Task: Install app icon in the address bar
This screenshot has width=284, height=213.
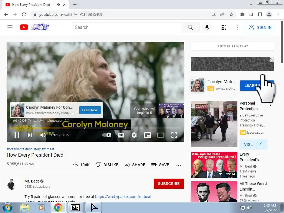Action: [214, 14]
